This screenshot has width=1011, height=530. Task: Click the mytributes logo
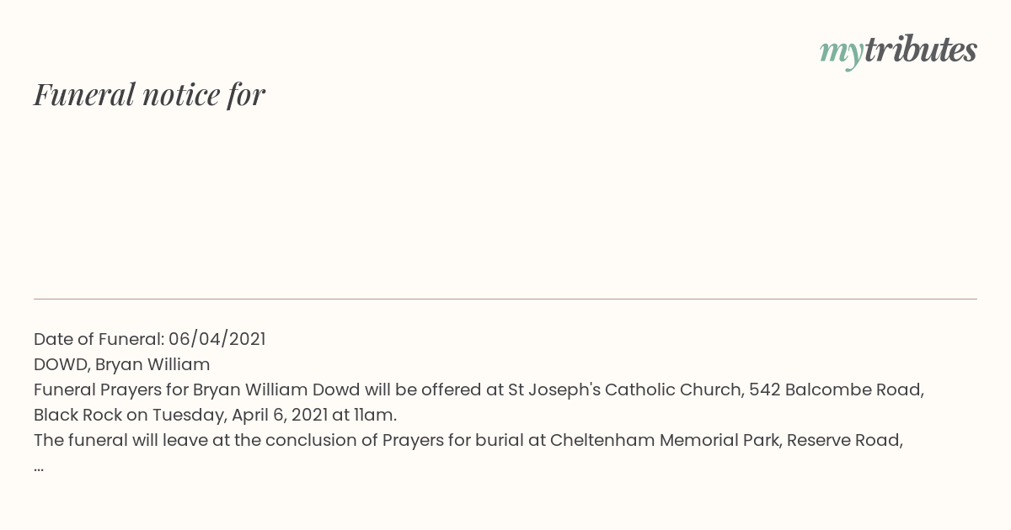pyautogui.click(x=898, y=50)
